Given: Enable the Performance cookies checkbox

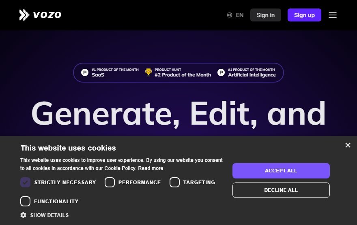Looking at the screenshot, I should [x=110, y=183].
